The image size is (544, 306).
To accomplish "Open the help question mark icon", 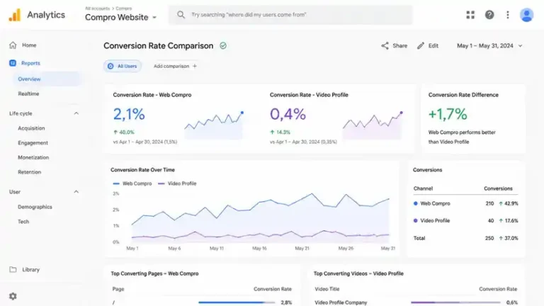I will click(489, 15).
